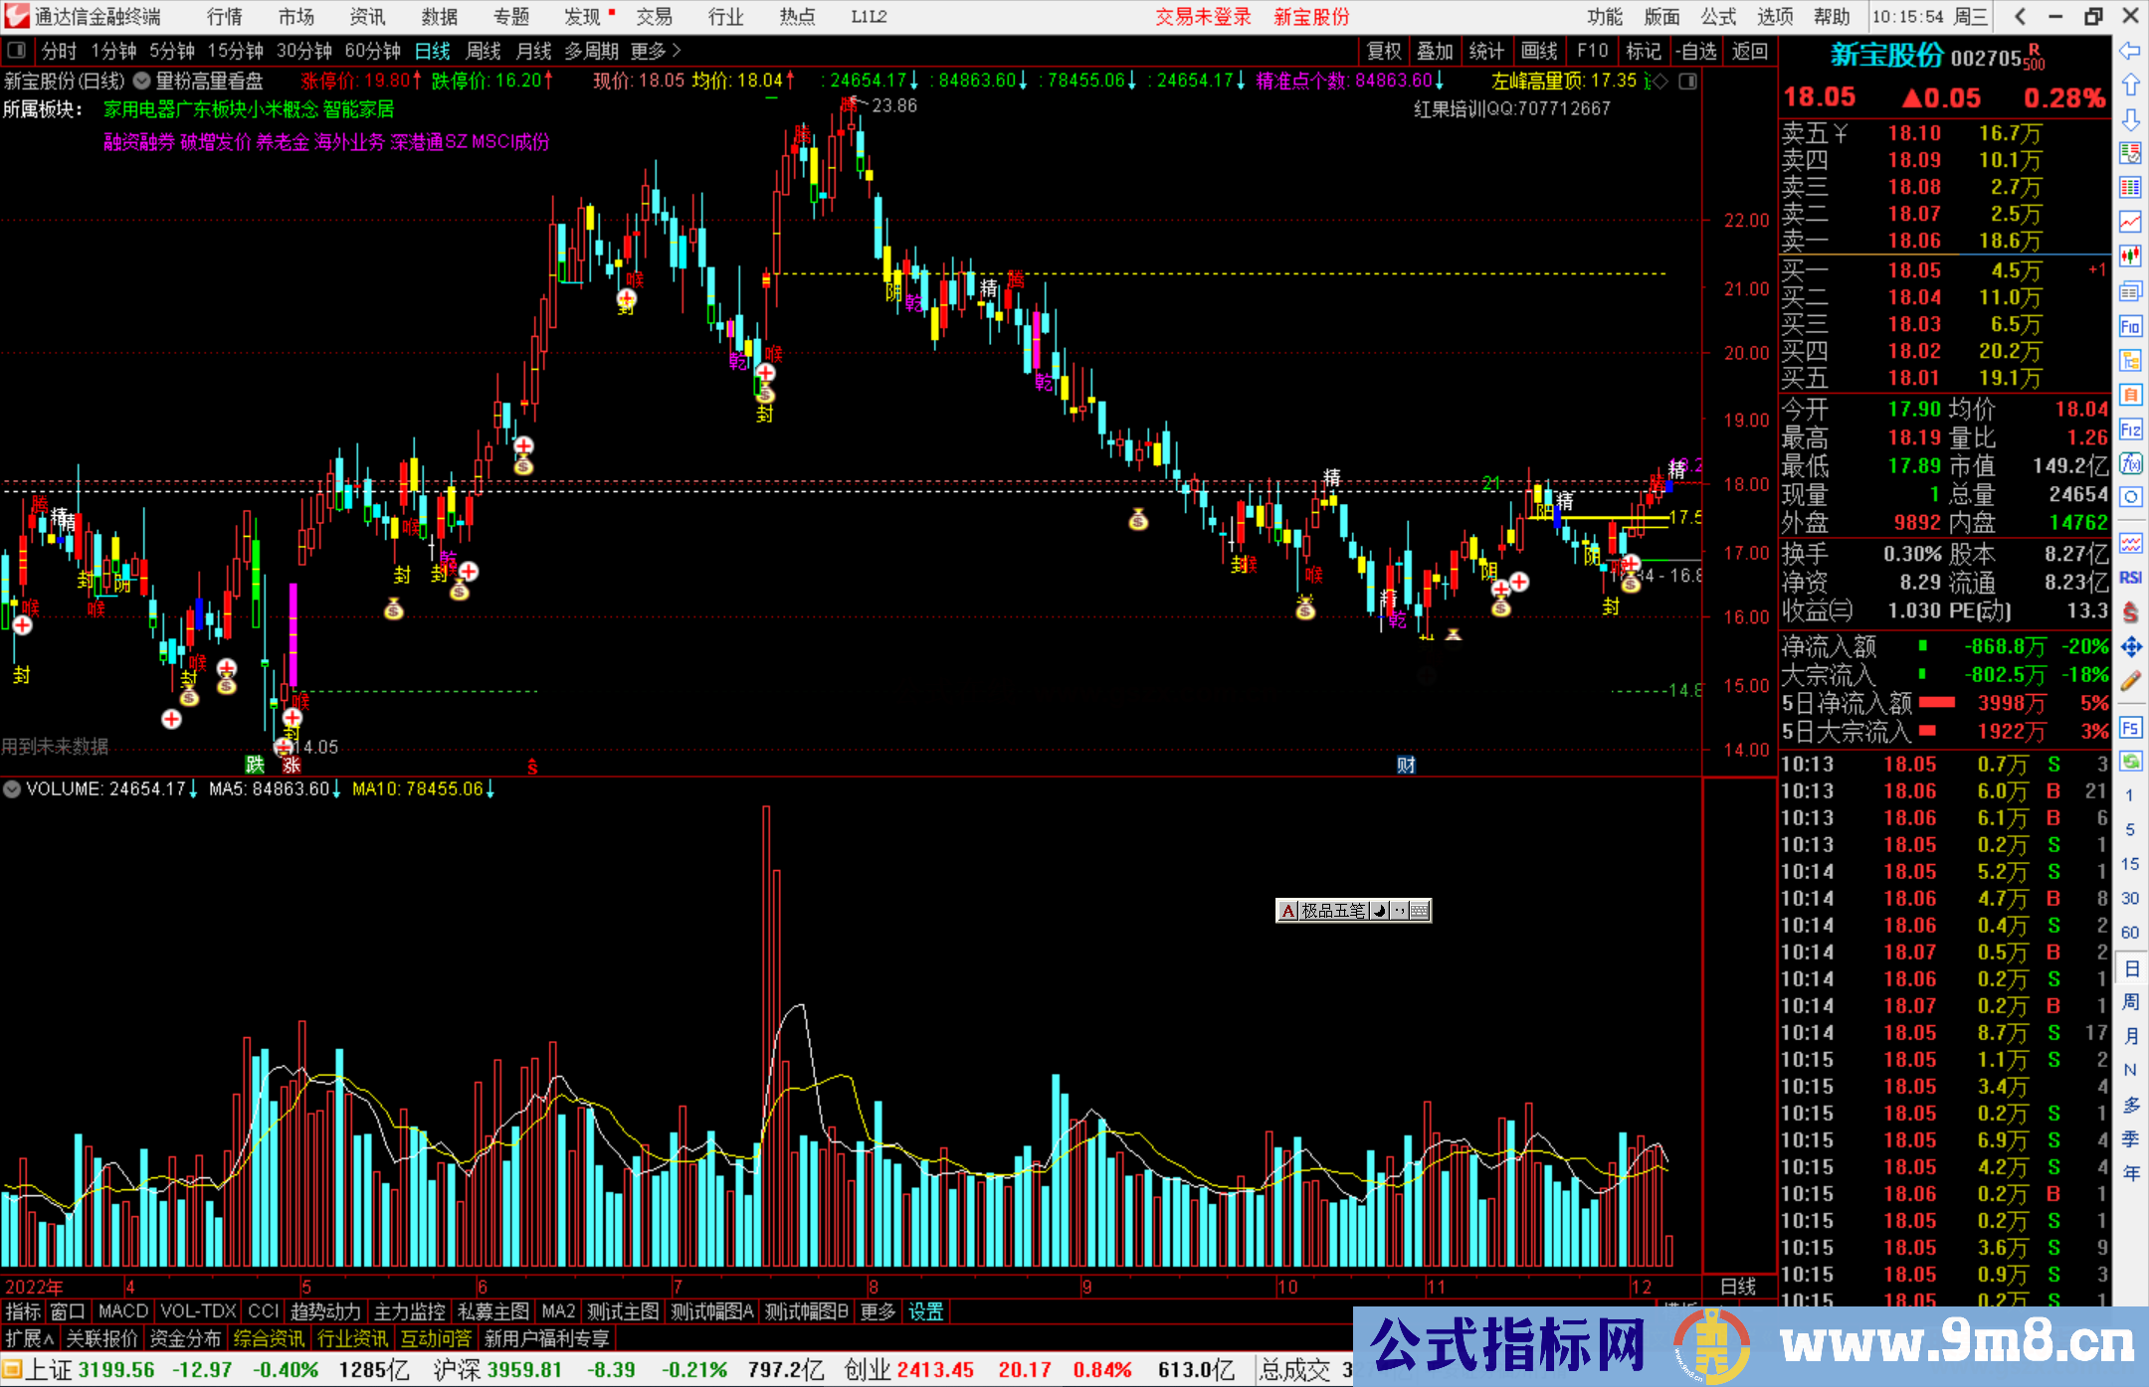This screenshot has width=2149, height=1387.
Task: Expand the 量粉高量看盘 indicator dropdown
Action: (142, 82)
